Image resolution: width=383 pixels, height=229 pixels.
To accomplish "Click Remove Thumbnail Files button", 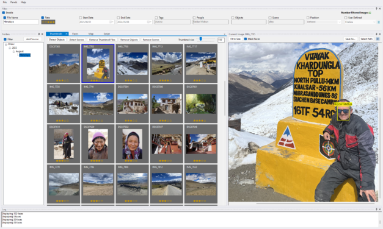I will coord(102,40).
